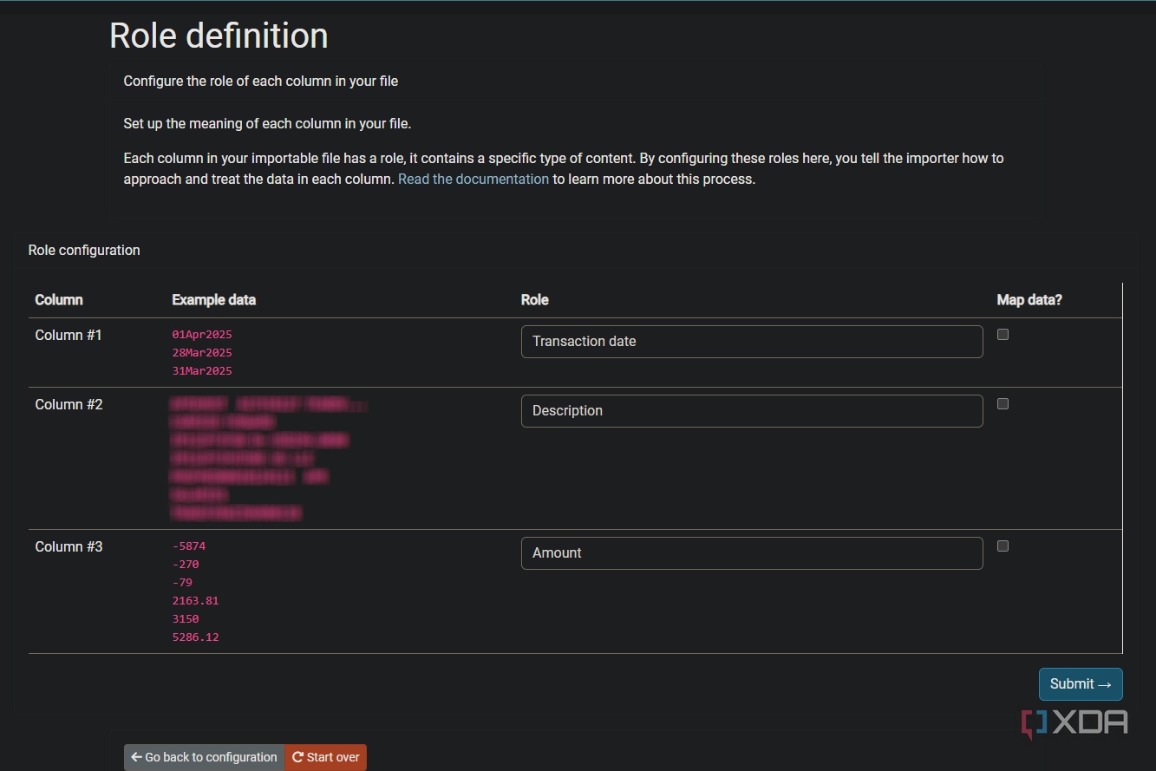Click the example amount -5874

189,546
